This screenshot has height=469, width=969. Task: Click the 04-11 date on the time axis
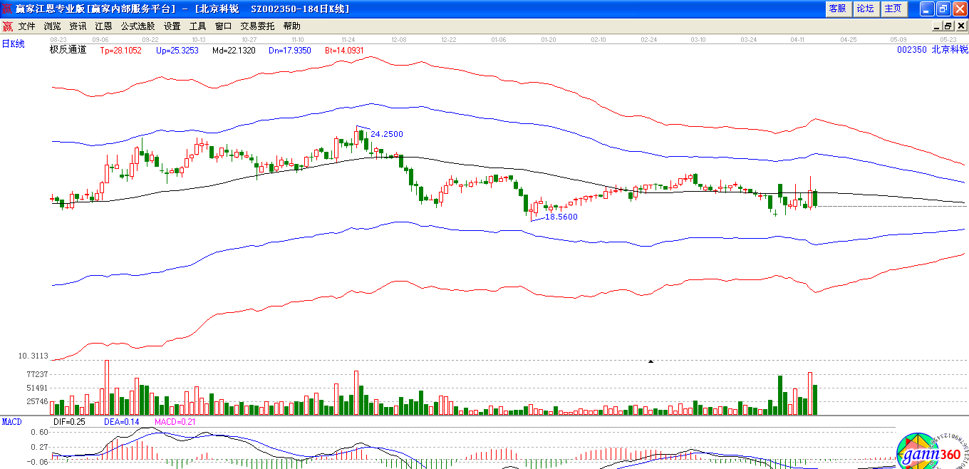(x=798, y=40)
